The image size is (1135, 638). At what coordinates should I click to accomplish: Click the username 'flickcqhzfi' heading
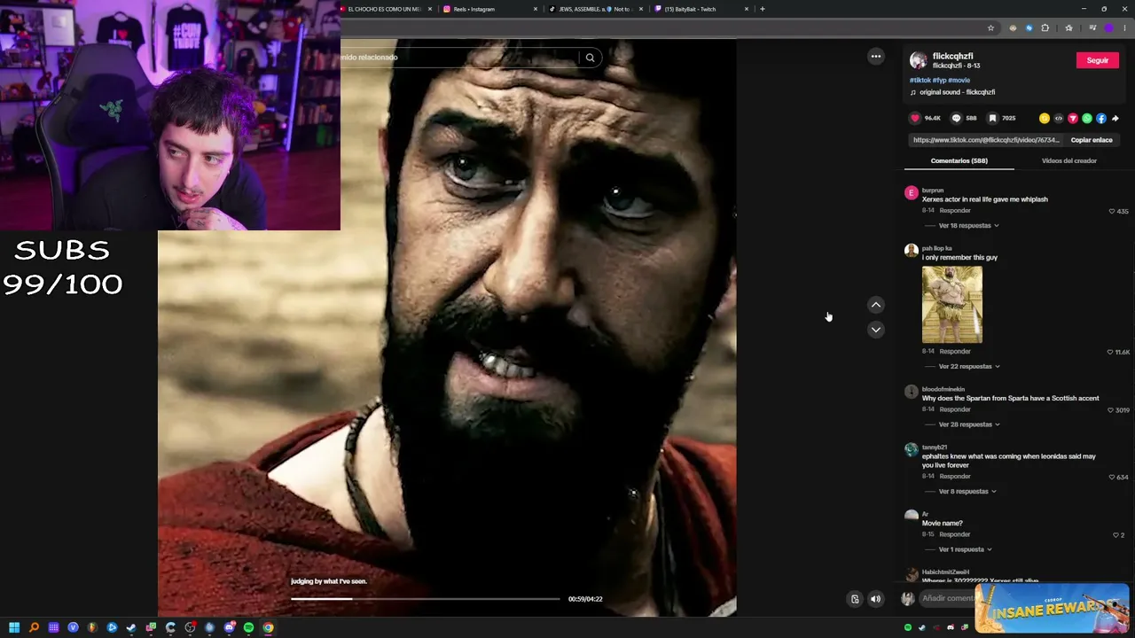(952, 56)
